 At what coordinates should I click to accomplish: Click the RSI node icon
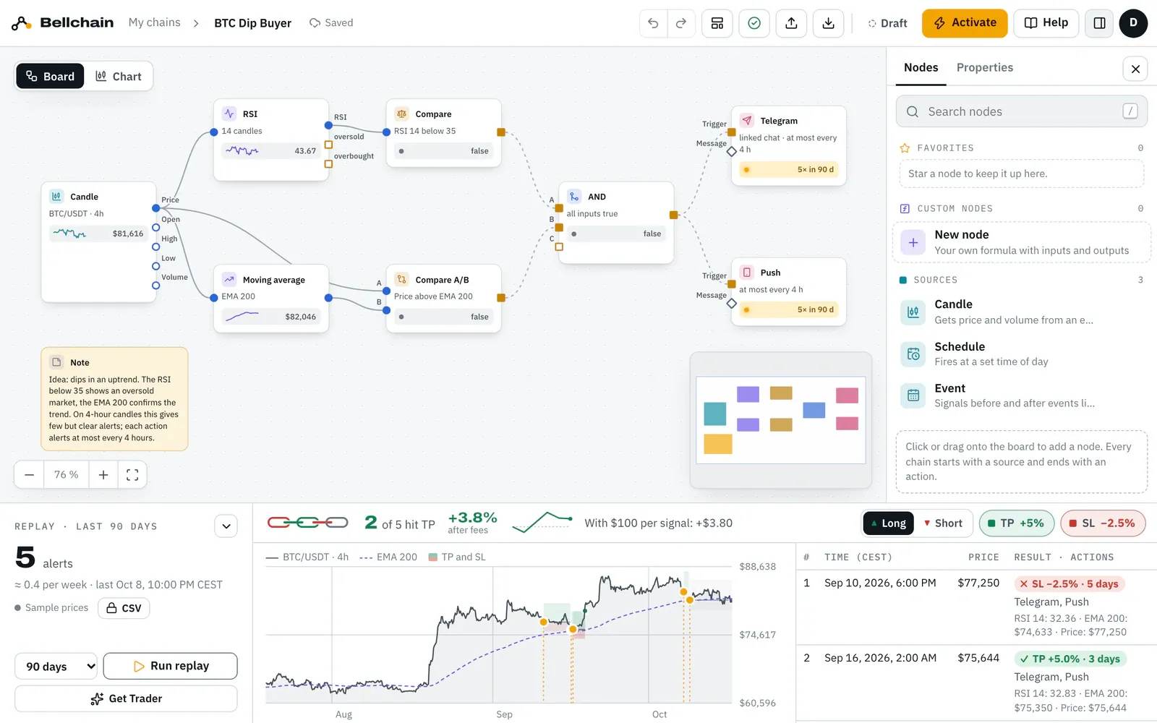[x=229, y=114]
